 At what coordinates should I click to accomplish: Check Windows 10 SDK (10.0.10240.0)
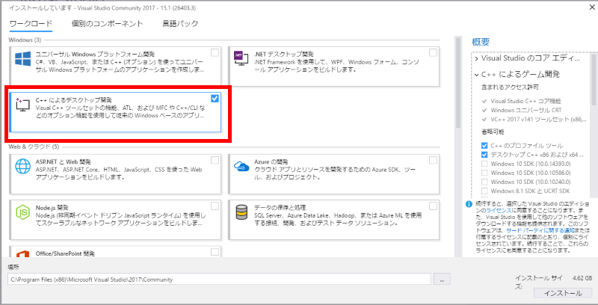pos(484,182)
